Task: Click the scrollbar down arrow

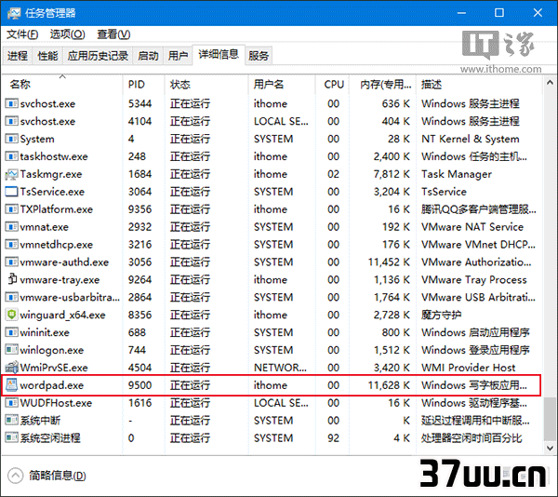Action: coord(551,448)
